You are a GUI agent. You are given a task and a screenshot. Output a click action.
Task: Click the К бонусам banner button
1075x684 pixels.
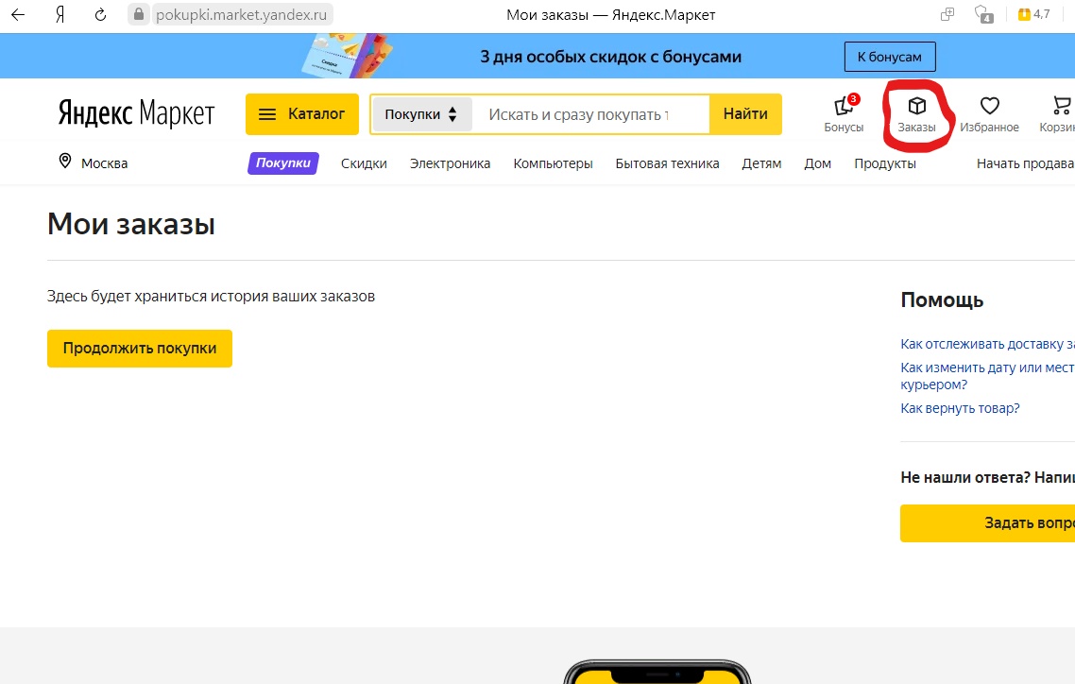pos(889,57)
